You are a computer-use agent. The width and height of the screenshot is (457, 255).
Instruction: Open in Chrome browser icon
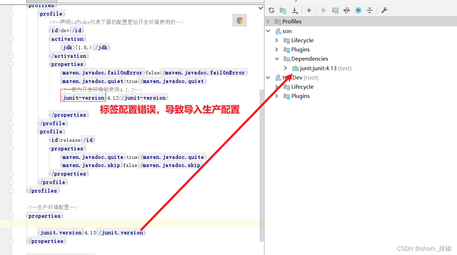click(239, 21)
